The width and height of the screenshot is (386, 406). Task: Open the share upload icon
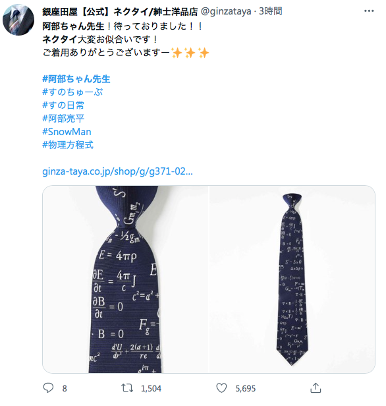tap(316, 388)
